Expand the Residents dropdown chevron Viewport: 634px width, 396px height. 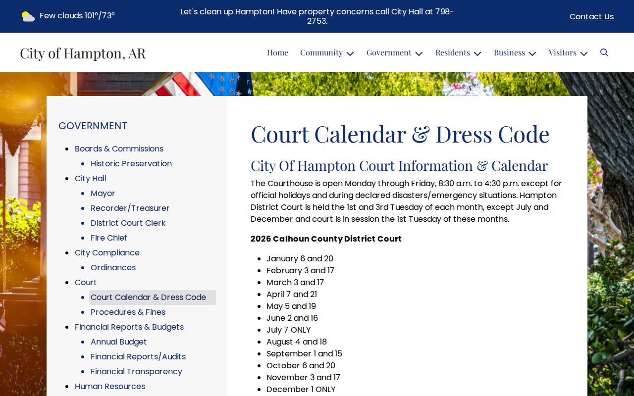477,53
